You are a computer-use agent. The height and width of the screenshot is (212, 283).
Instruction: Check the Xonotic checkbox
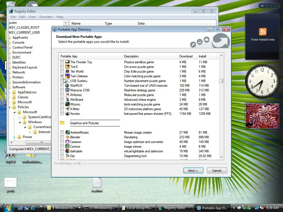(62, 113)
